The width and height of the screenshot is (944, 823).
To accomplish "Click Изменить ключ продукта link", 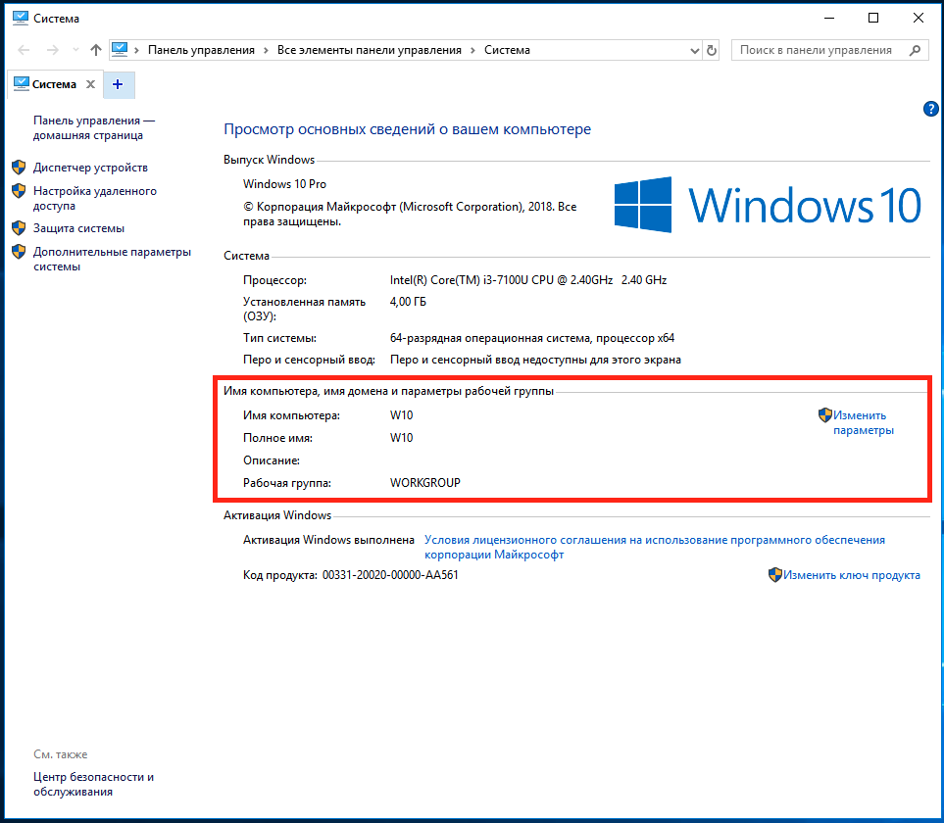I will [851, 576].
